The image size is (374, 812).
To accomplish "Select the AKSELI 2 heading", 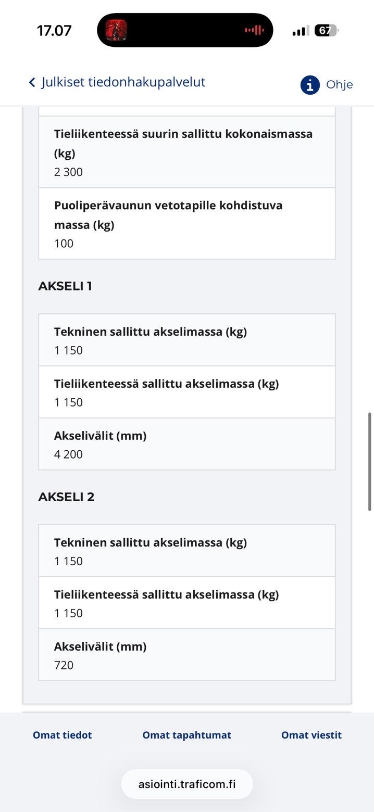I will coord(66,497).
